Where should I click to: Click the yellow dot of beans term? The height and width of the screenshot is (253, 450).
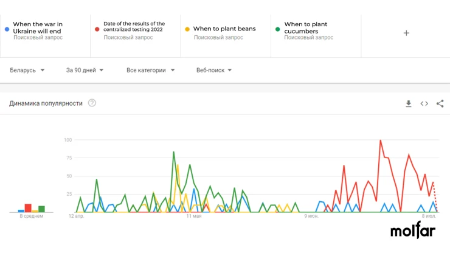(x=187, y=29)
